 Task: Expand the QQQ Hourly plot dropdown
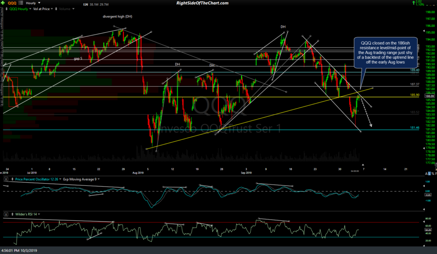click(30, 9)
